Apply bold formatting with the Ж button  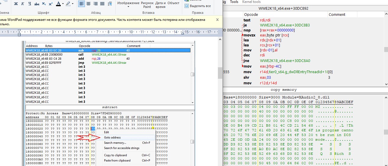tap(16, 4)
